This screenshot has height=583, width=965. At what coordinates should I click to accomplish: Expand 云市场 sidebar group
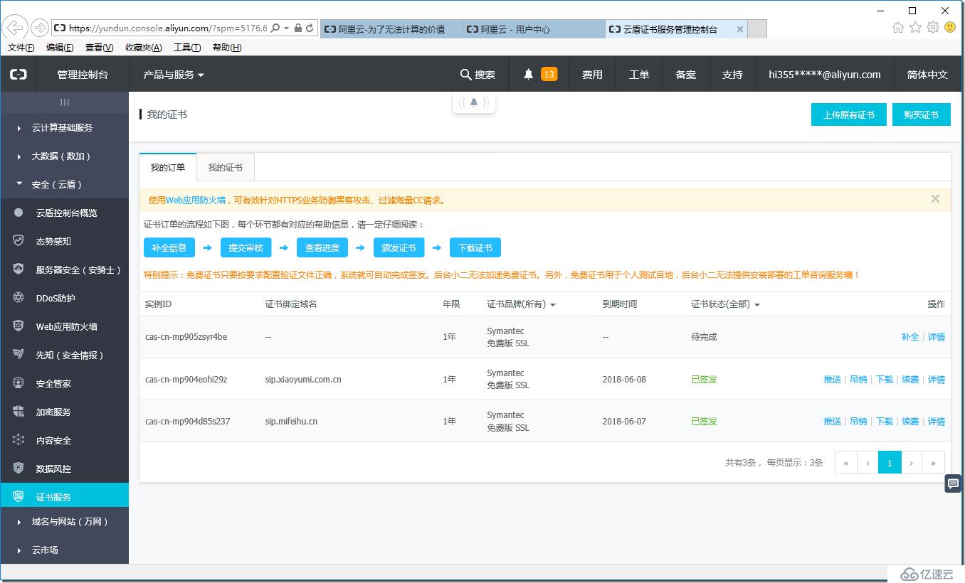(x=65, y=550)
